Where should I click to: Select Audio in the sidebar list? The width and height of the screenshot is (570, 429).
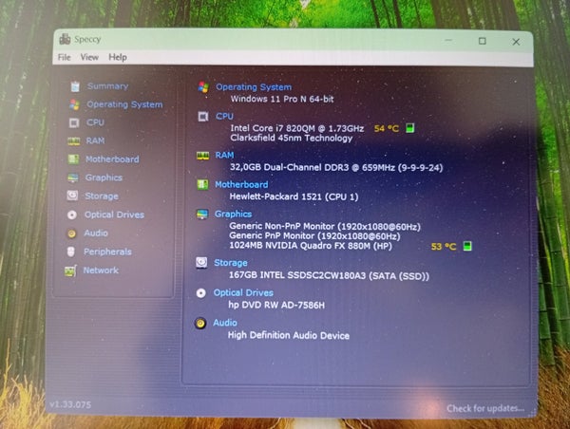(96, 233)
